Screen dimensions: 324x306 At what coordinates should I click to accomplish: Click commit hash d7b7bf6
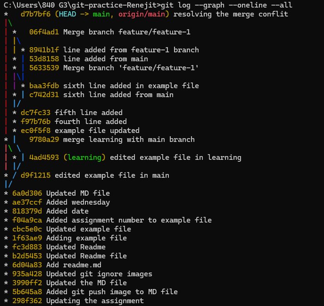[35, 14]
